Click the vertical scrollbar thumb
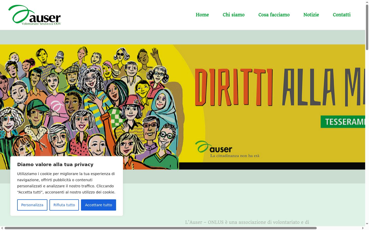 click(367, 27)
